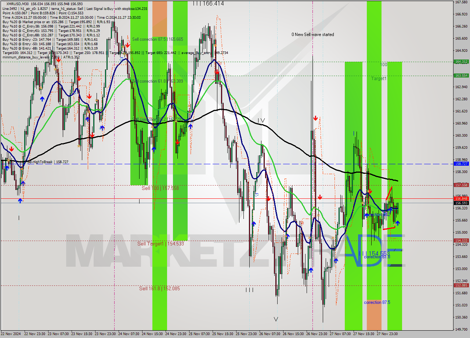Click the '26 Nov 23:30' time label
Screen dimensions: 470x338
pyautogui.click(x=316, y=334)
